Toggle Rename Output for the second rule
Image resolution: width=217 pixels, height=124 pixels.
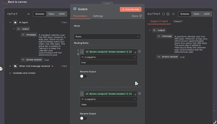point(83,118)
